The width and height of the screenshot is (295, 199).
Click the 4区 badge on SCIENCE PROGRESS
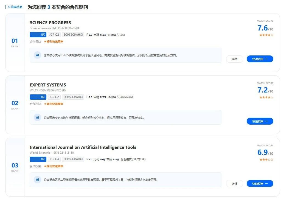click(38, 35)
